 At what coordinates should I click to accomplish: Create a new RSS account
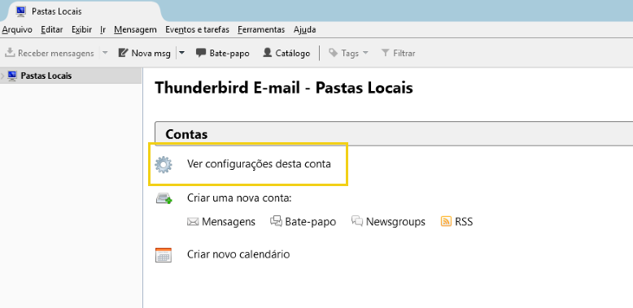464,222
